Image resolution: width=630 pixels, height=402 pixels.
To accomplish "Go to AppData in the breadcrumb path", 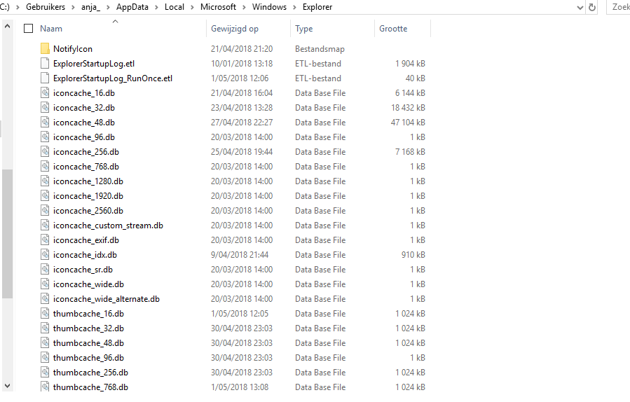I will [132, 7].
